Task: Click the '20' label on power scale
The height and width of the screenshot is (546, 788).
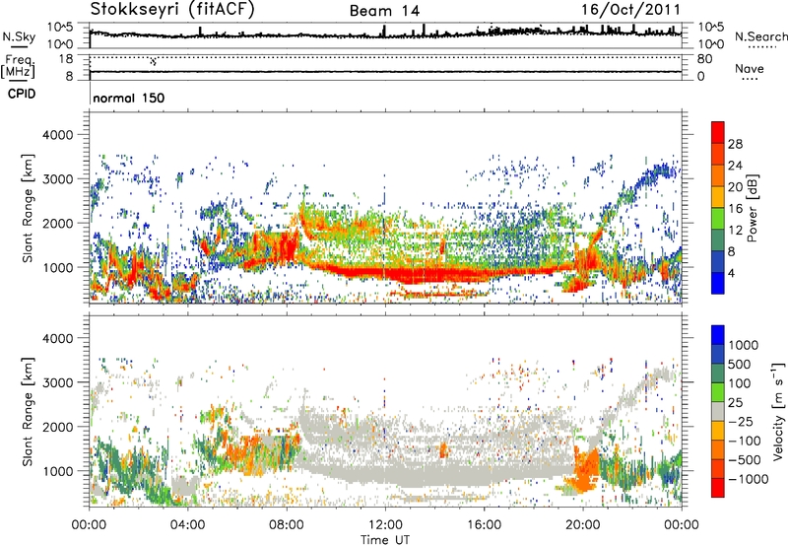Action: click(735, 187)
